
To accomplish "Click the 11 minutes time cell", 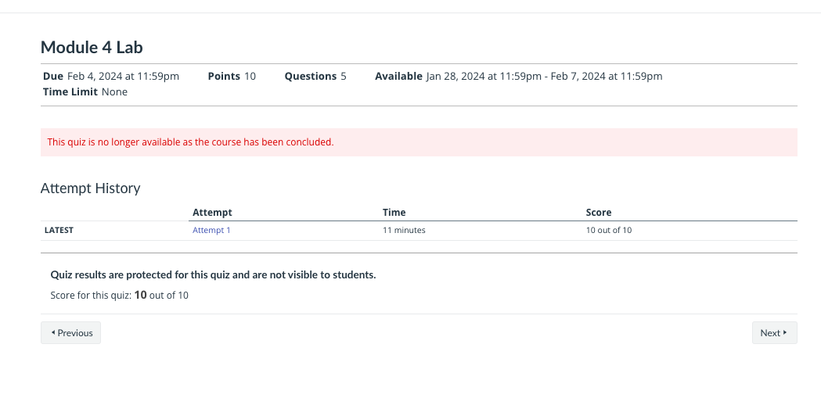I will (404, 230).
